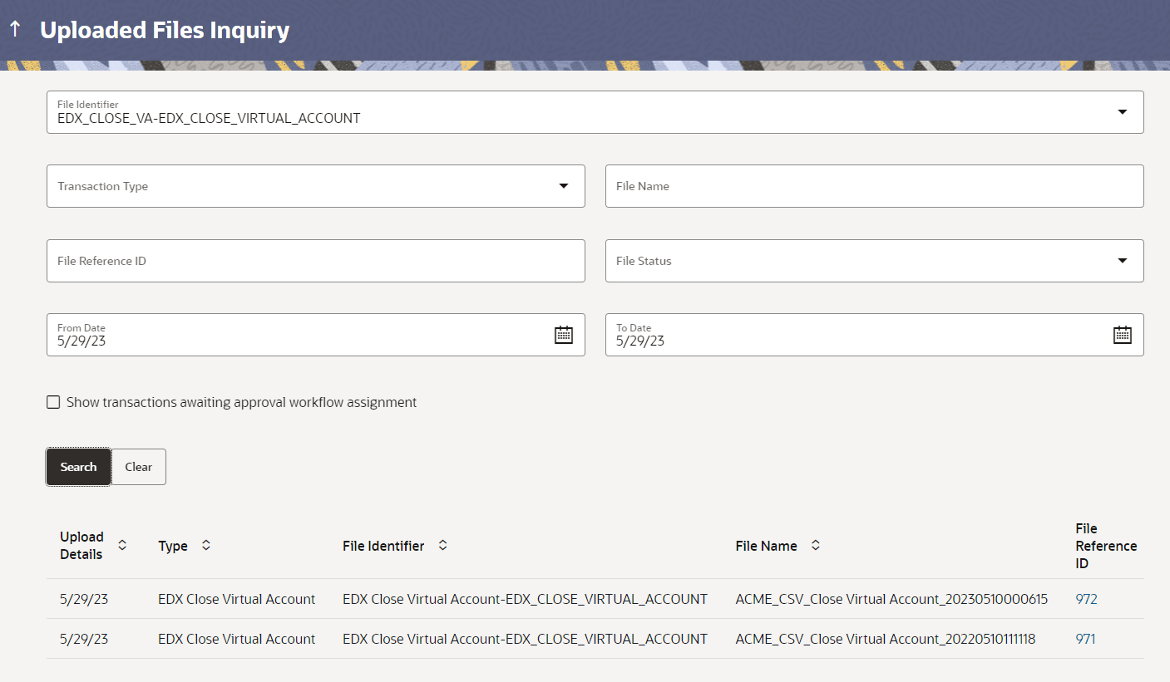1170x682 pixels.
Task: Tick Show transactions awaiting approval workflow assignment
Action: [x=53, y=402]
